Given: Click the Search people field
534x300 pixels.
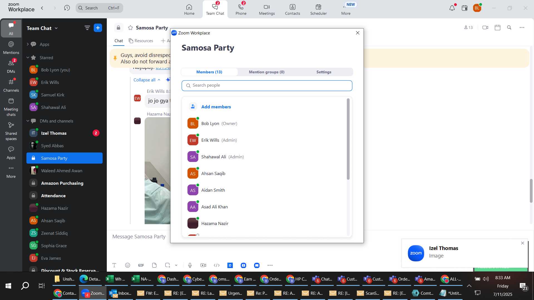Looking at the screenshot, I should 267,86.
